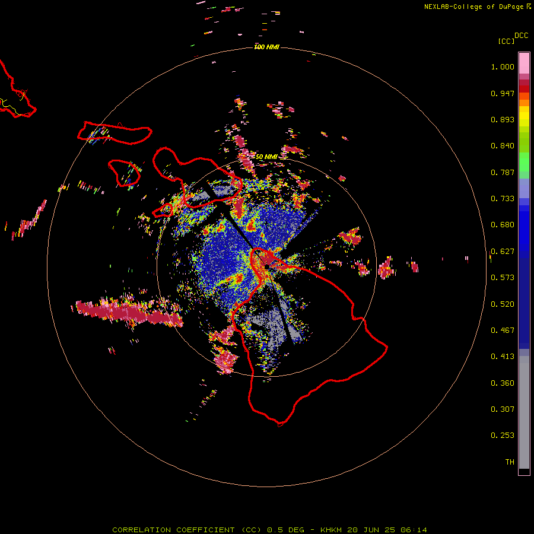Pick the lavender swatch above 0.733
Screen dimensions: 534x534
coord(524,188)
